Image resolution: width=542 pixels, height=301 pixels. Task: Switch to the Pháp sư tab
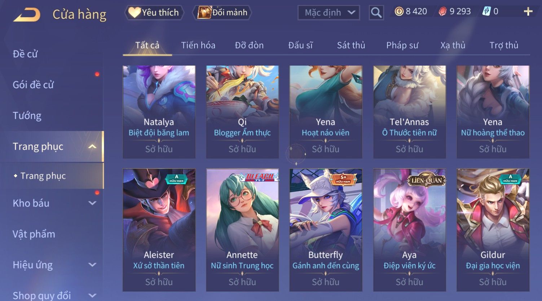(x=402, y=45)
